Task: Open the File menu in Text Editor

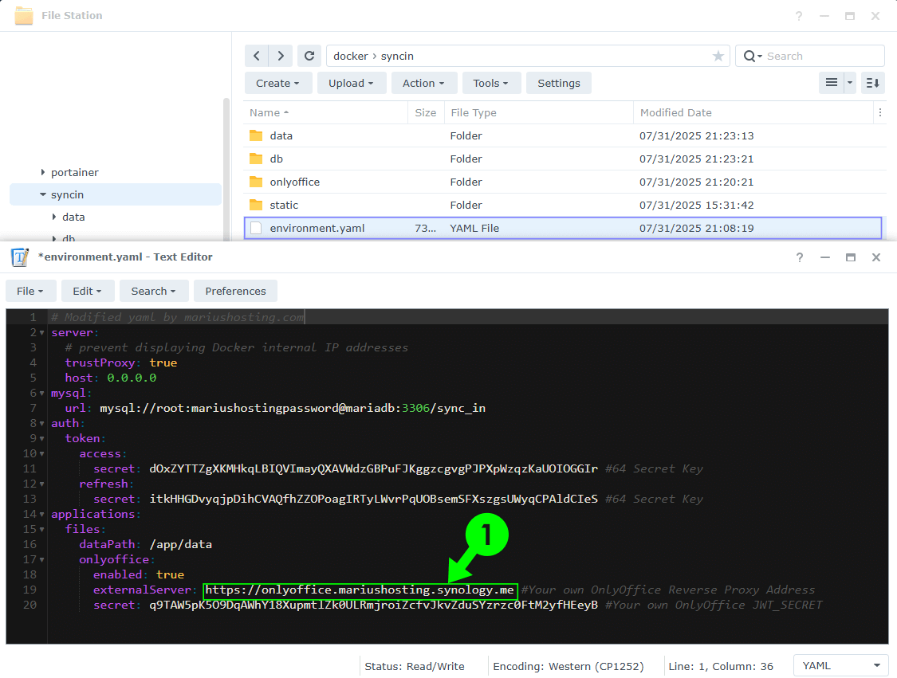Action: [31, 291]
